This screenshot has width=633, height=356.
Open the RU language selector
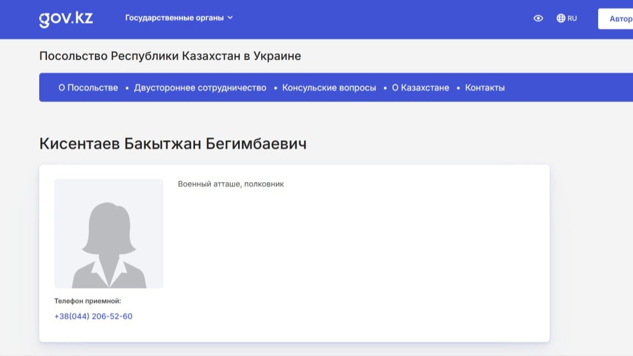pos(572,18)
